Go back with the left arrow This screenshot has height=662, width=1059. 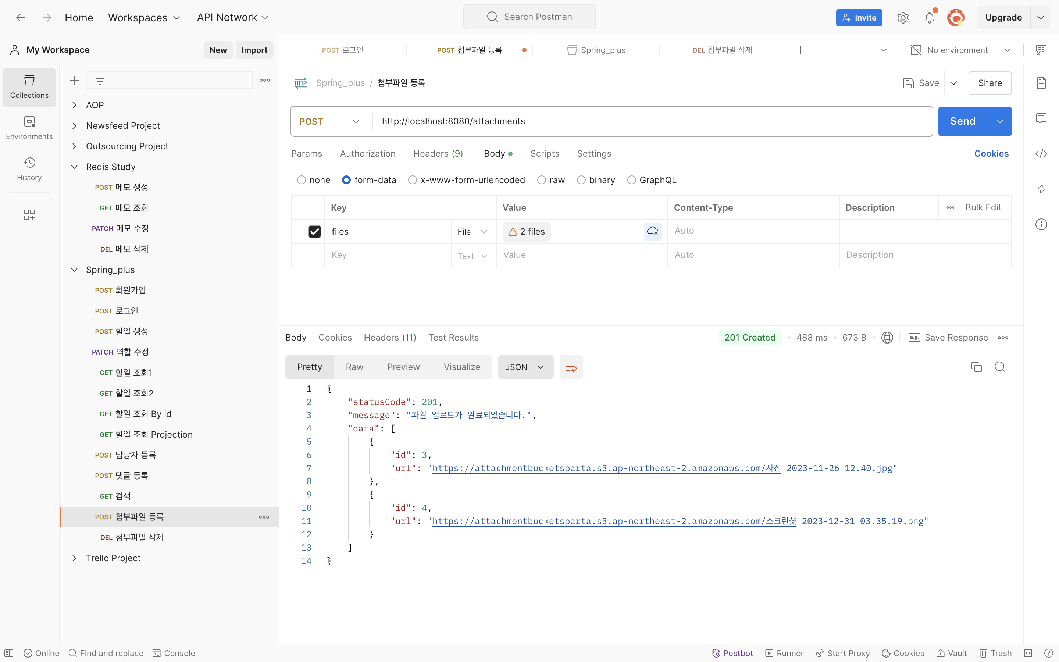pos(21,18)
